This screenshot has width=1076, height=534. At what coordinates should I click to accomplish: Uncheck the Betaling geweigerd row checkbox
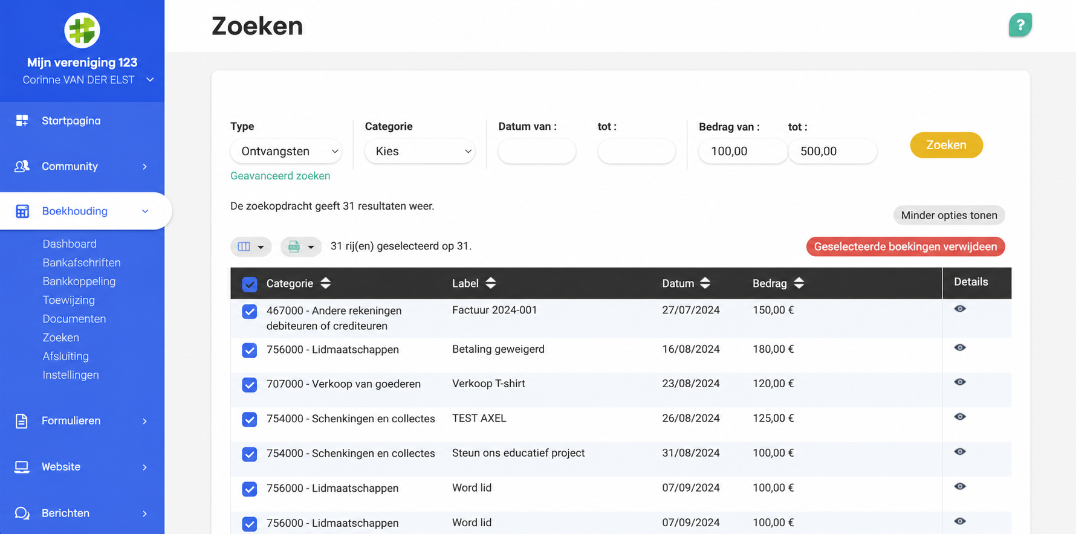[x=250, y=350]
